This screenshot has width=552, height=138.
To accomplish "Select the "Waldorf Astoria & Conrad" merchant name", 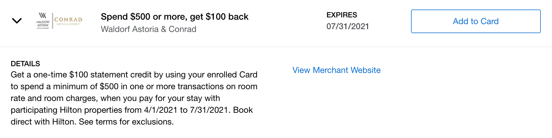I will [x=149, y=29].
